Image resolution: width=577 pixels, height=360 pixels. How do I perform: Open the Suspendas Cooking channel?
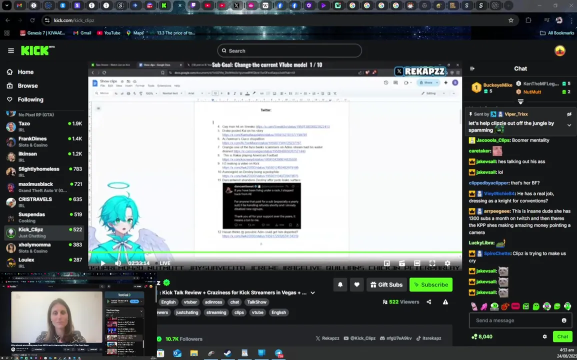click(x=44, y=217)
